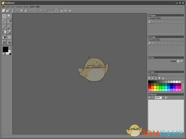This screenshot has height=139, width=186.
Task: Select the Eraser tool
Action: 4,37
